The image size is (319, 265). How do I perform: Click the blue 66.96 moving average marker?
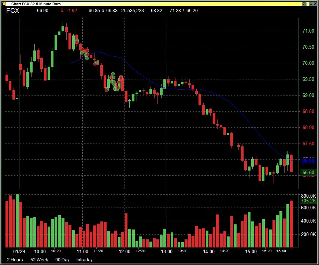click(308, 161)
